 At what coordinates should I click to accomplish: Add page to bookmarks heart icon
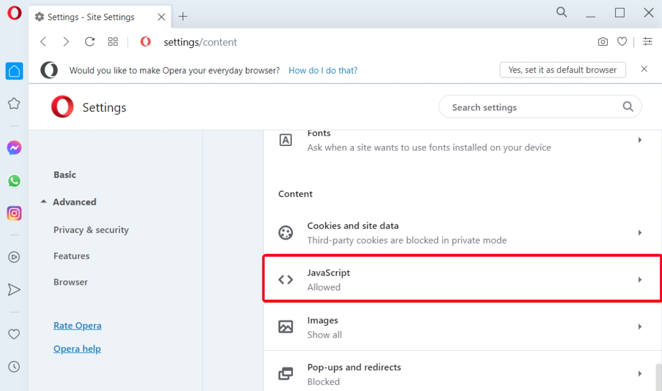point(622,42)
